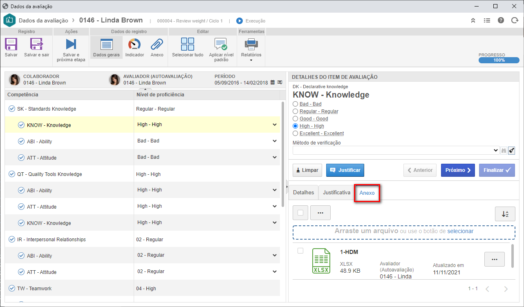Click the Selecionar tudo grid icon

(x=188, y=44)
